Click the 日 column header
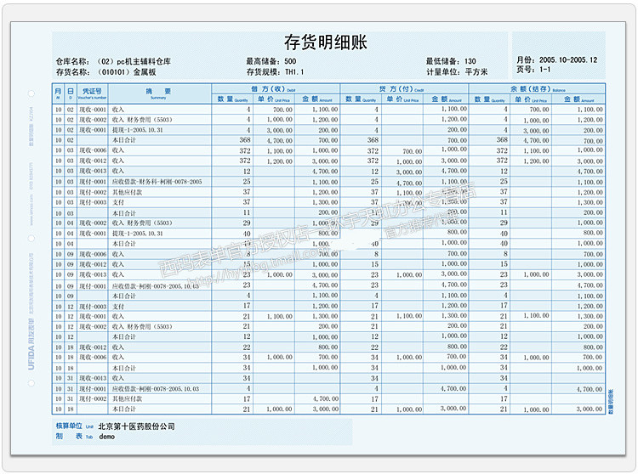The height and width of the screenshot is (474, 638). point(71,93)
